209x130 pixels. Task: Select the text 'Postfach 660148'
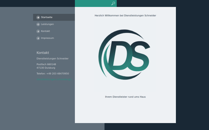pos(46,64)
